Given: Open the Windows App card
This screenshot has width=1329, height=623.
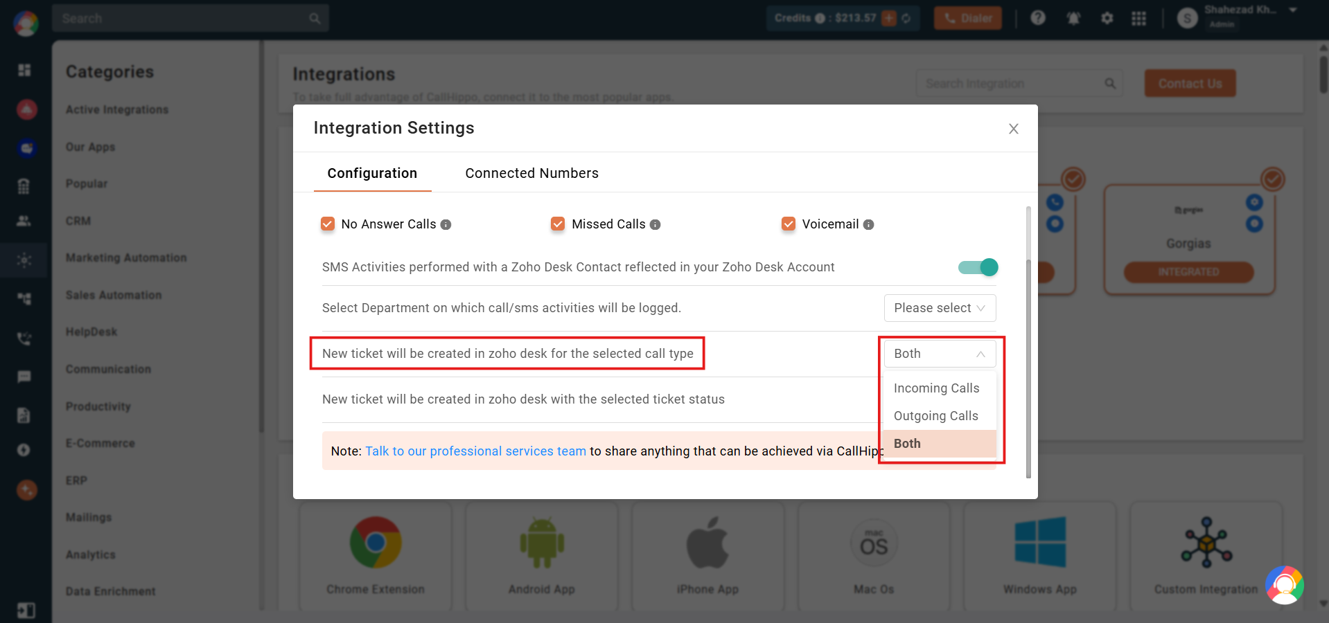Looking at the screenshot, I should (x=1040, y=555).
